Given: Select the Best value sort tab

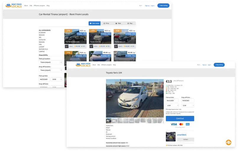Looking at the screenshot, I should pos(95,23).
